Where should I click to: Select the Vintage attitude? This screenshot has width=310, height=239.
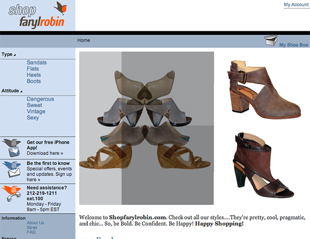[x=36, y=111]
